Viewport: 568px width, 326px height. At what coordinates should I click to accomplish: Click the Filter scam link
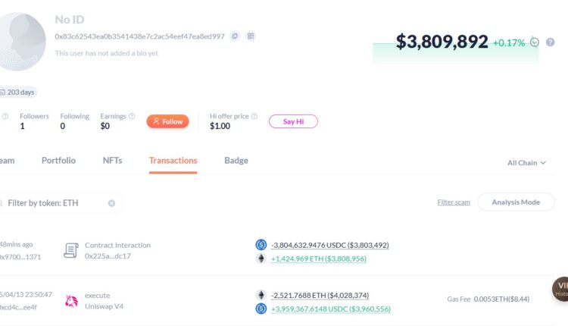[454, 202]
